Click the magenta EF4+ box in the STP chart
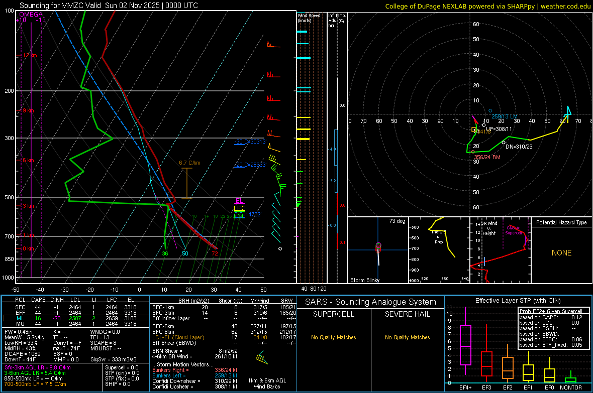Screen dimensions: 593x393 [465, 345]
